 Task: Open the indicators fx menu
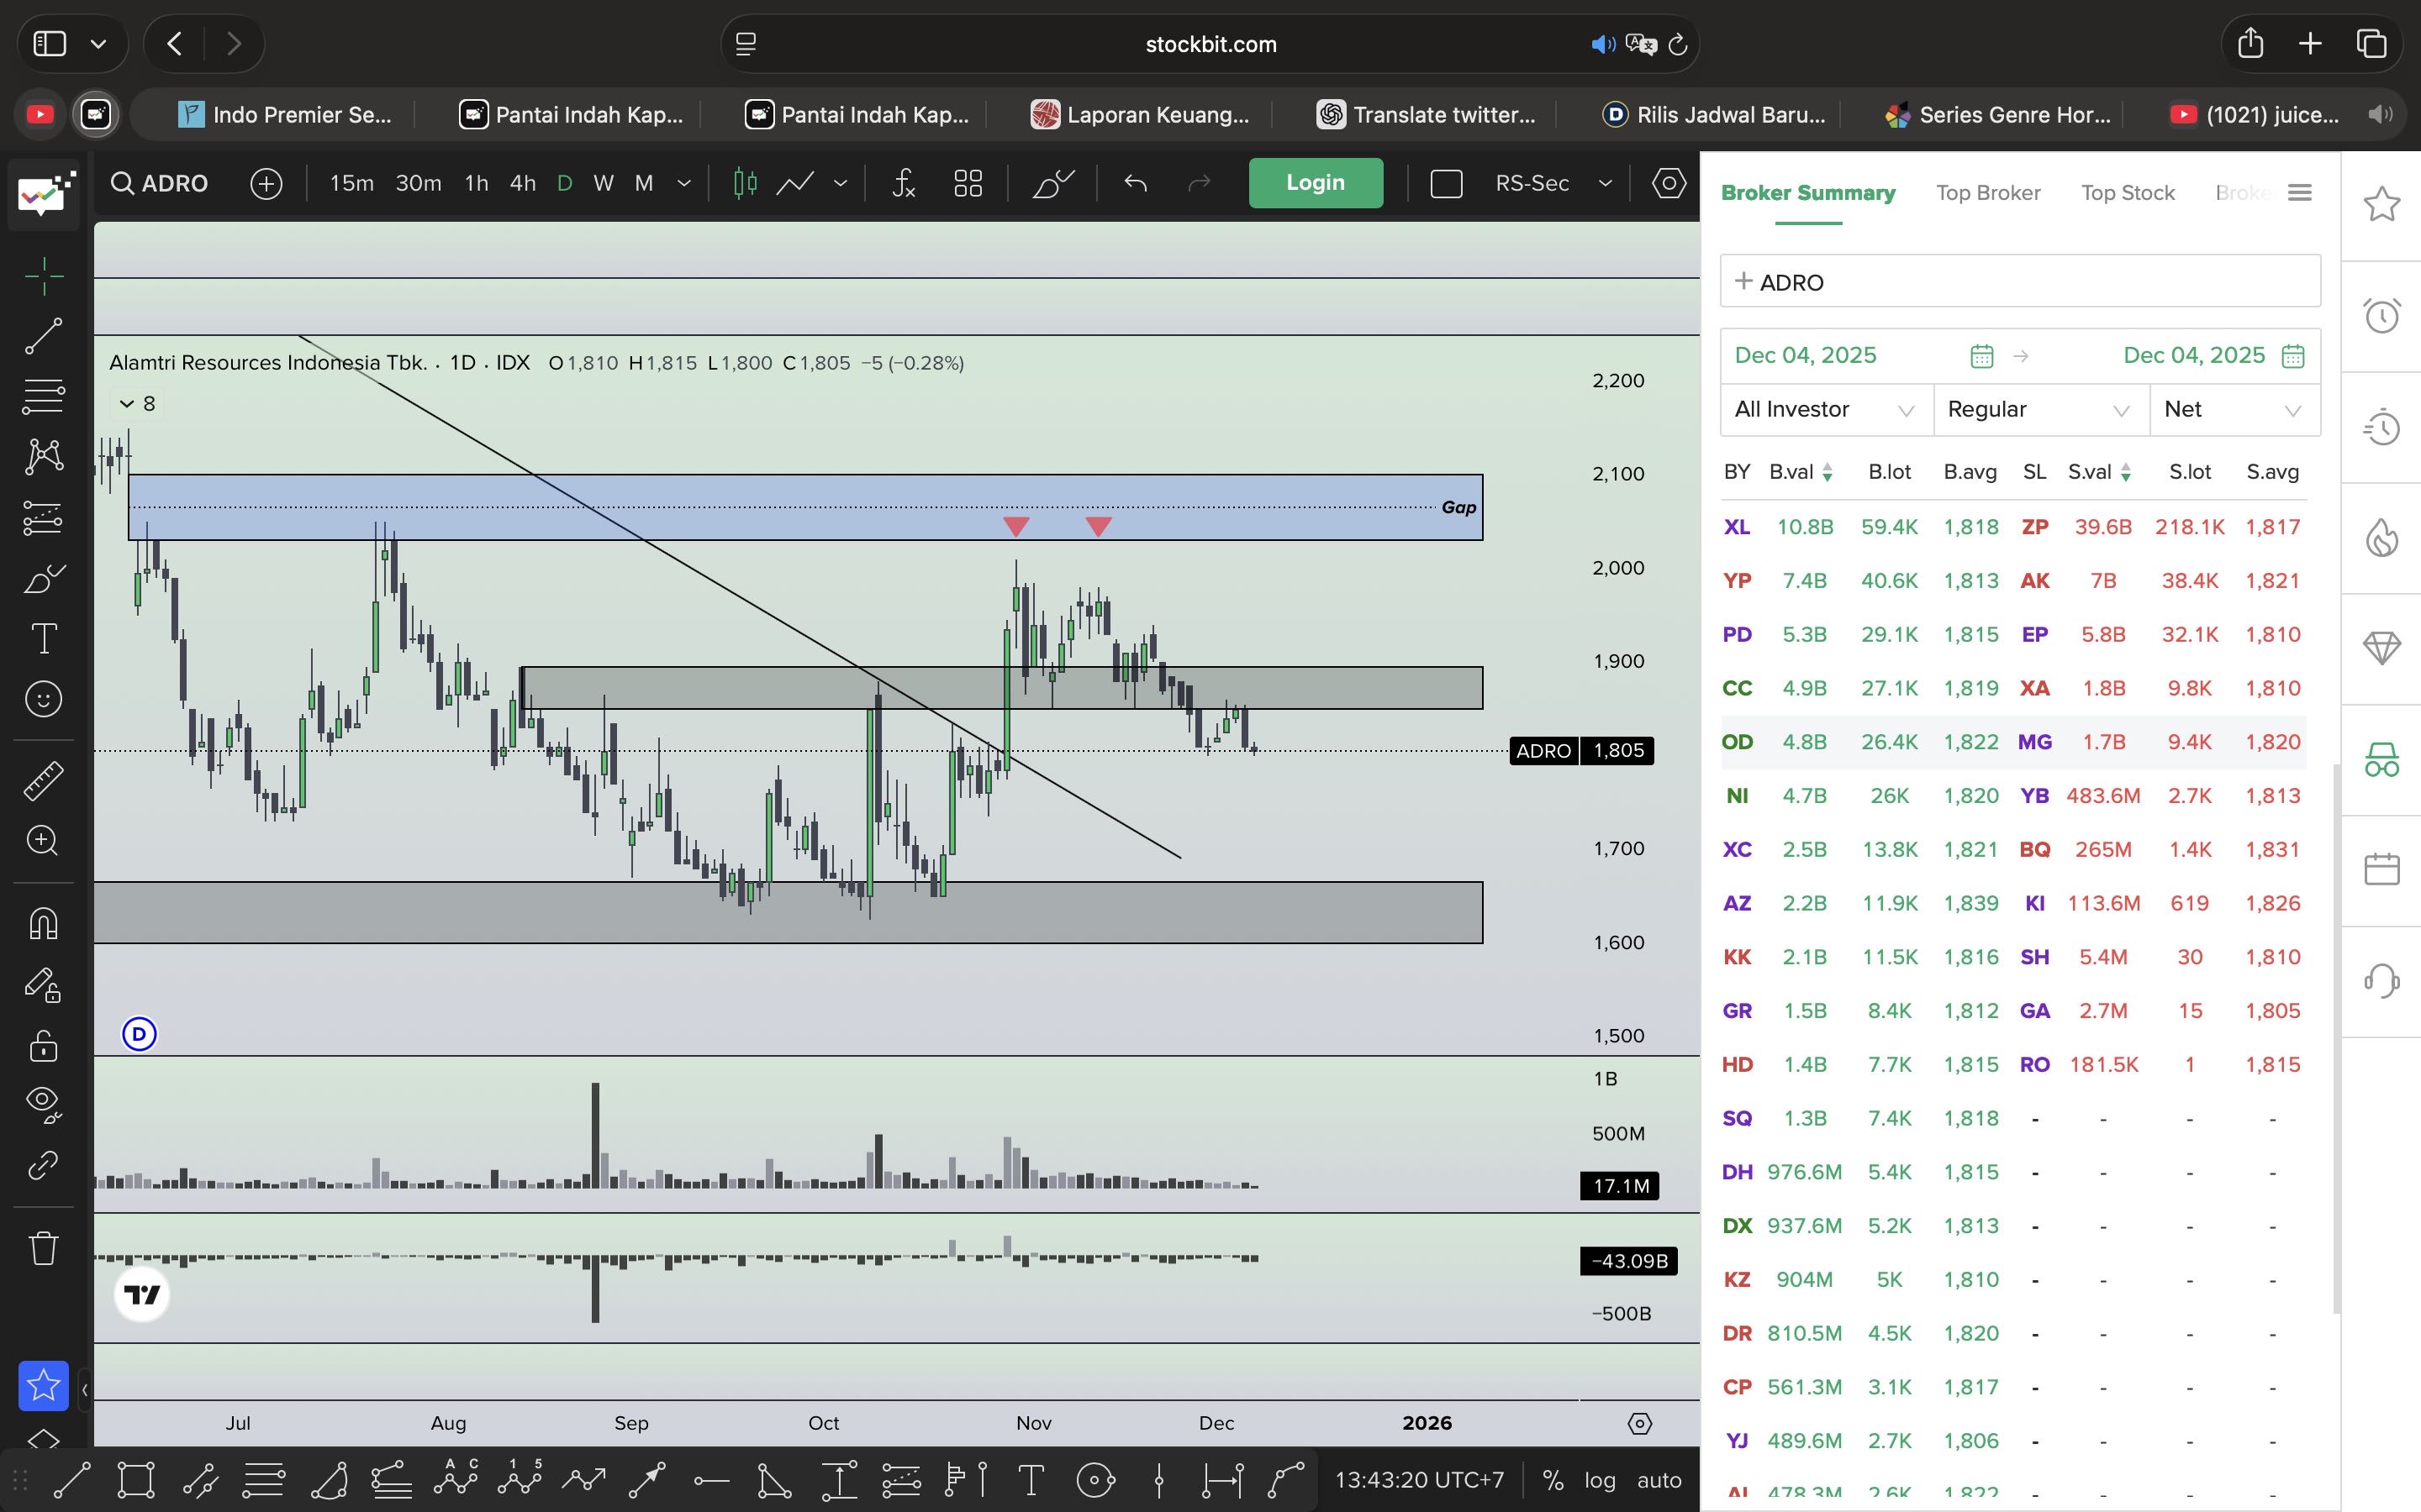[x=904, y=183]
